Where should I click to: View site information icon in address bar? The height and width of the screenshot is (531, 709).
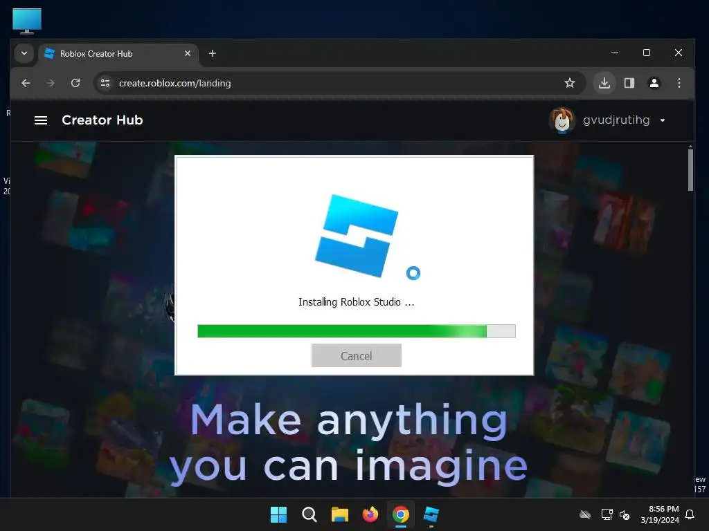[x=105, y=83]
